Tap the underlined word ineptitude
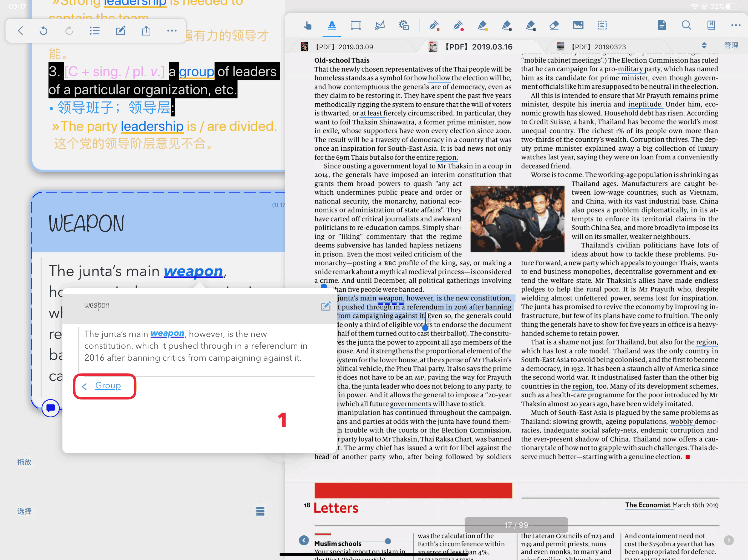 (645, 104)
